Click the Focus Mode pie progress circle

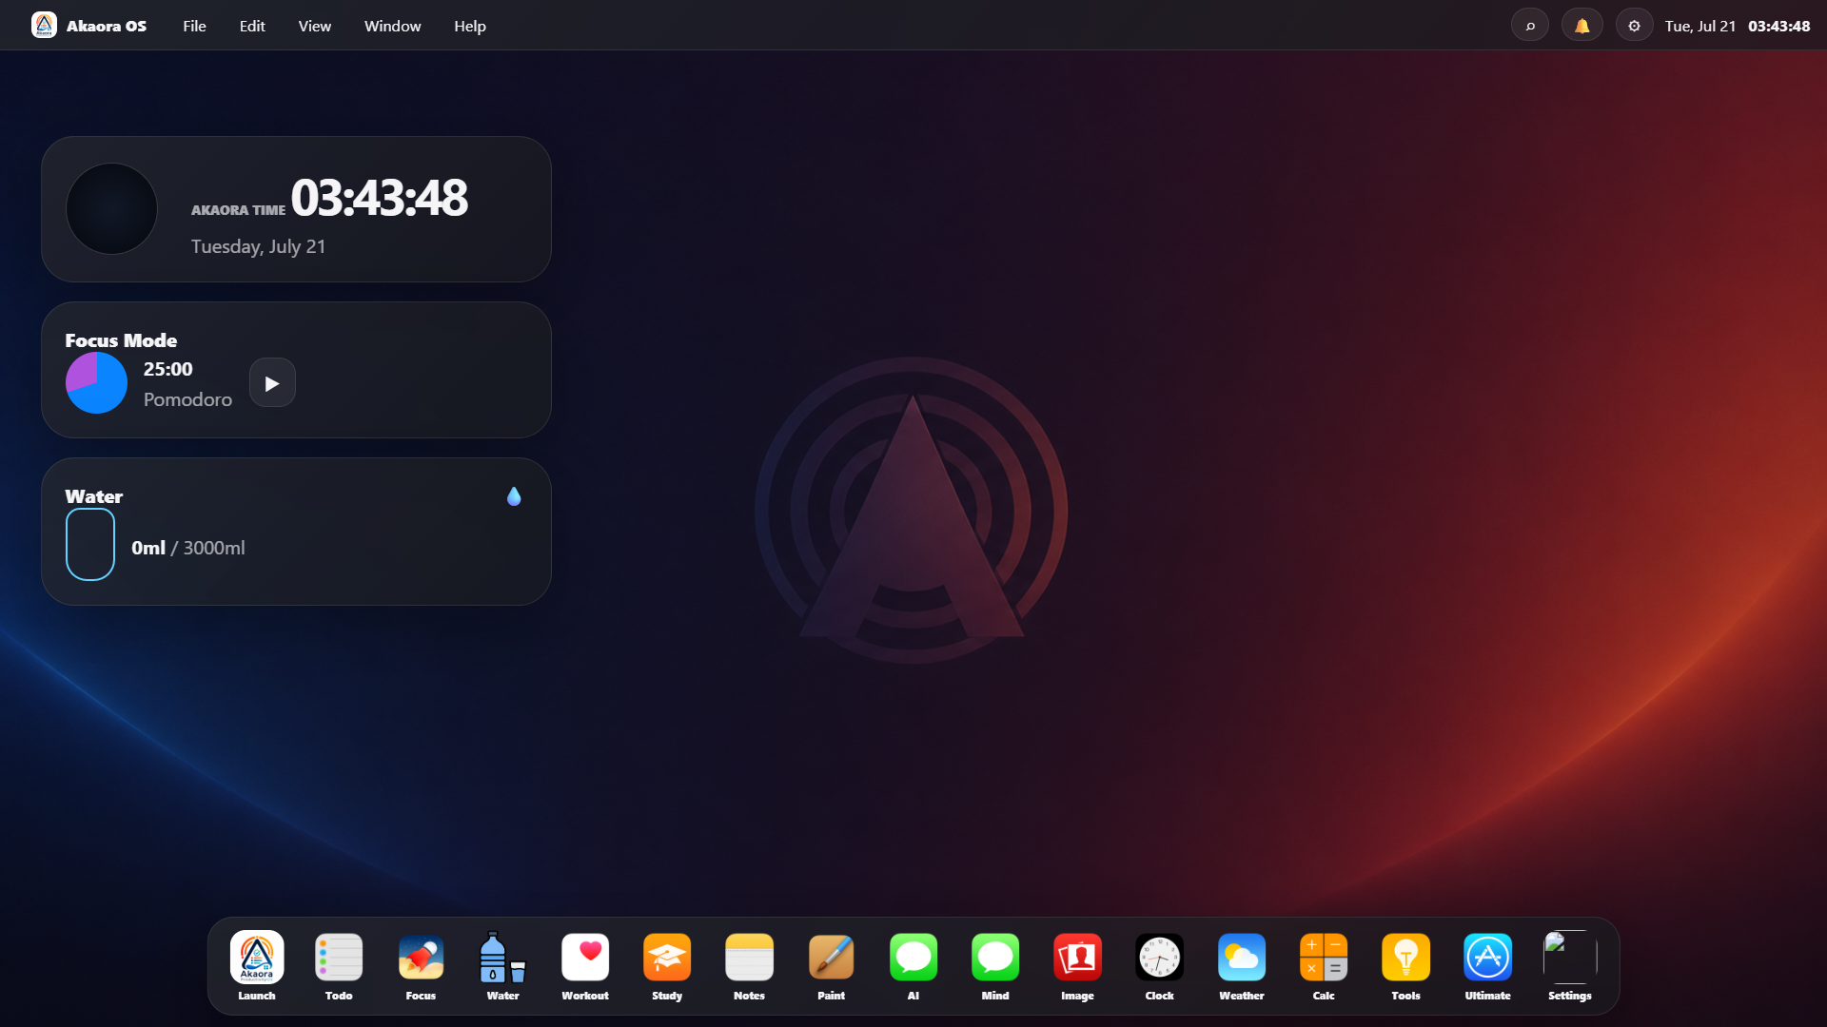point(96,383)
